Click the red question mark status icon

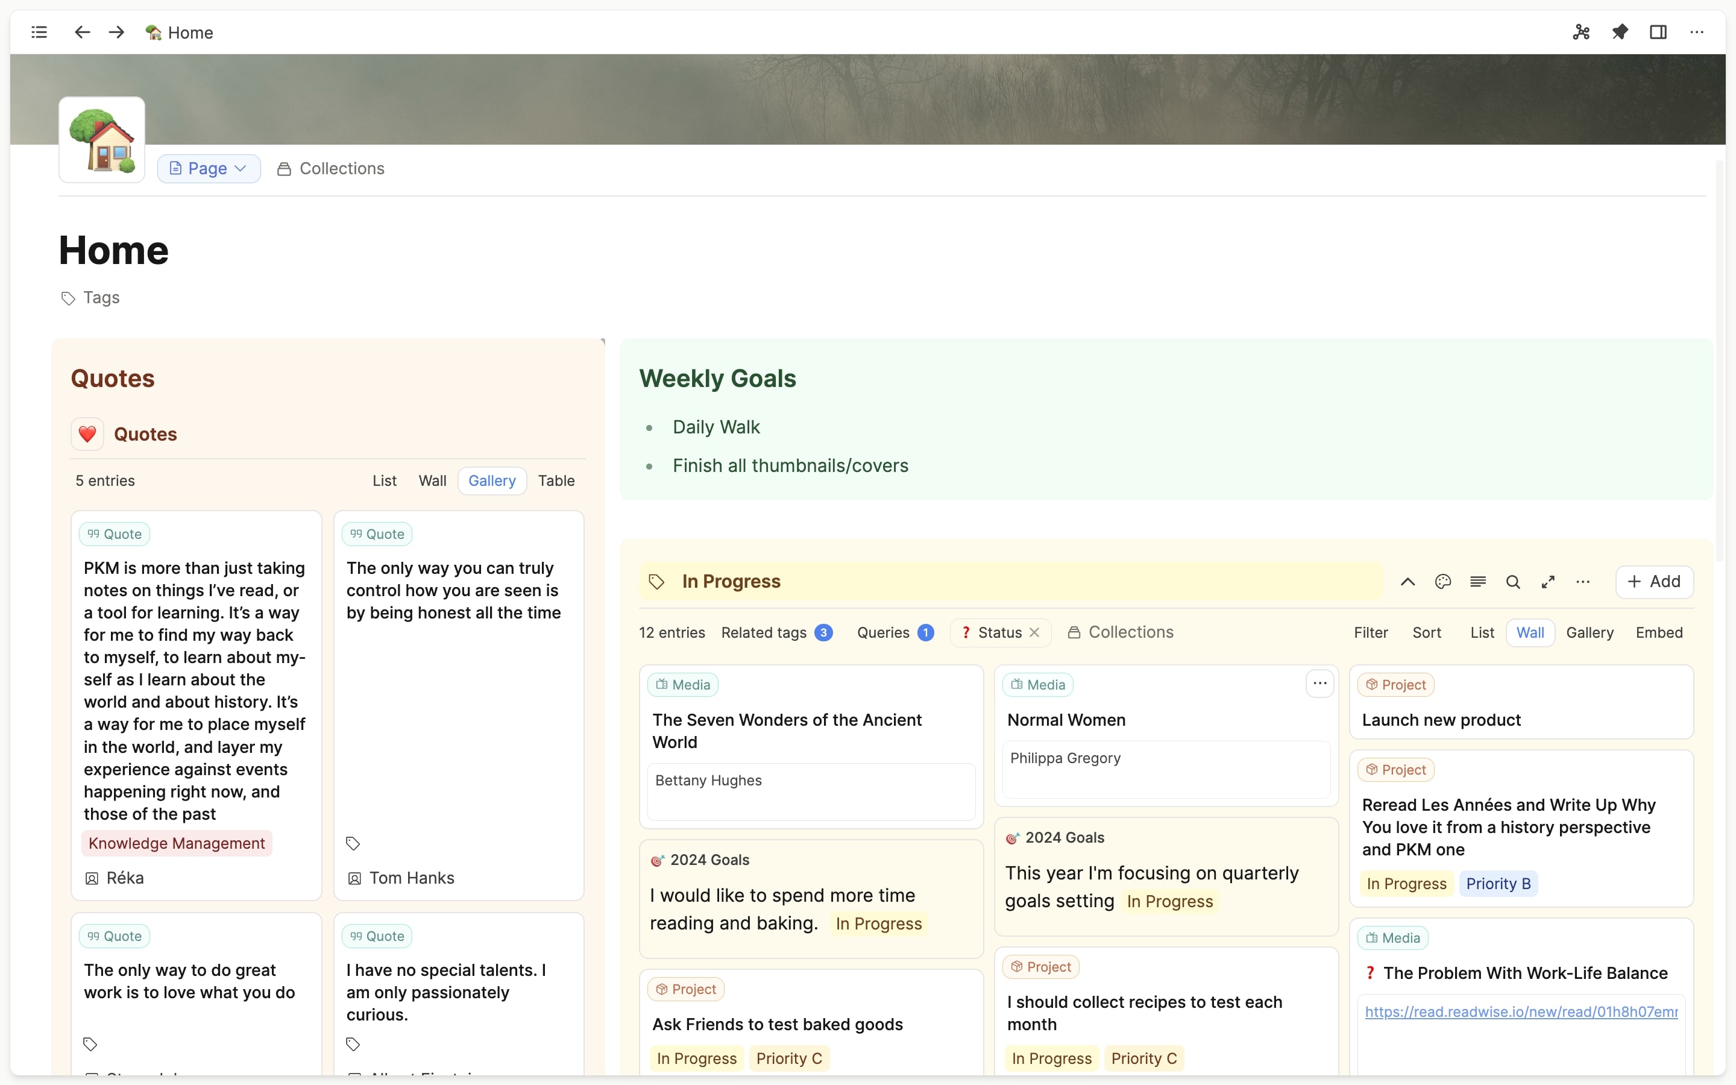[x=1370, y=973]
